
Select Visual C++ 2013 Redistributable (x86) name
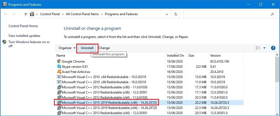(105, 92)
